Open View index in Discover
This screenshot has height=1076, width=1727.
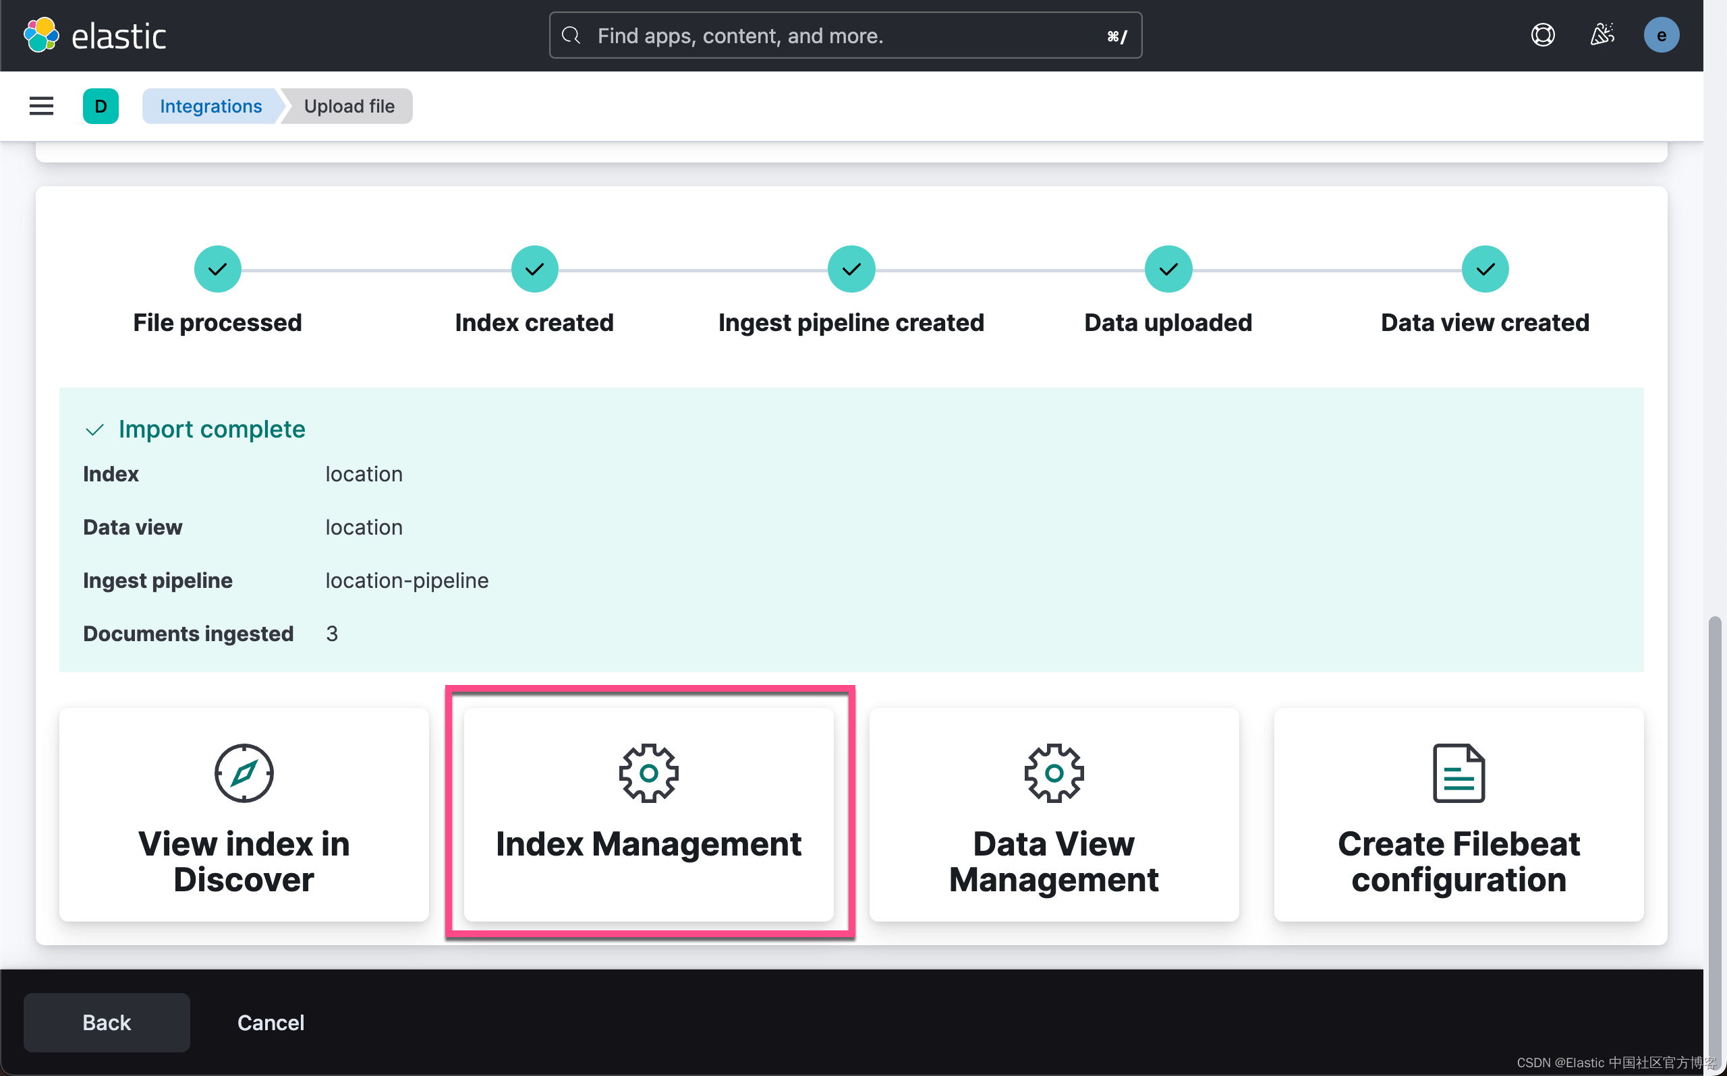(x=244, y=815)
